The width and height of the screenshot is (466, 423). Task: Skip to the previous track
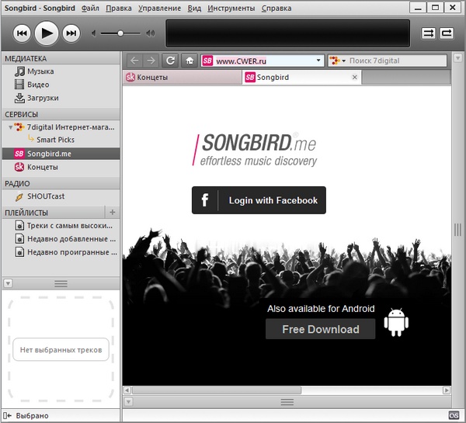point(23,33)
